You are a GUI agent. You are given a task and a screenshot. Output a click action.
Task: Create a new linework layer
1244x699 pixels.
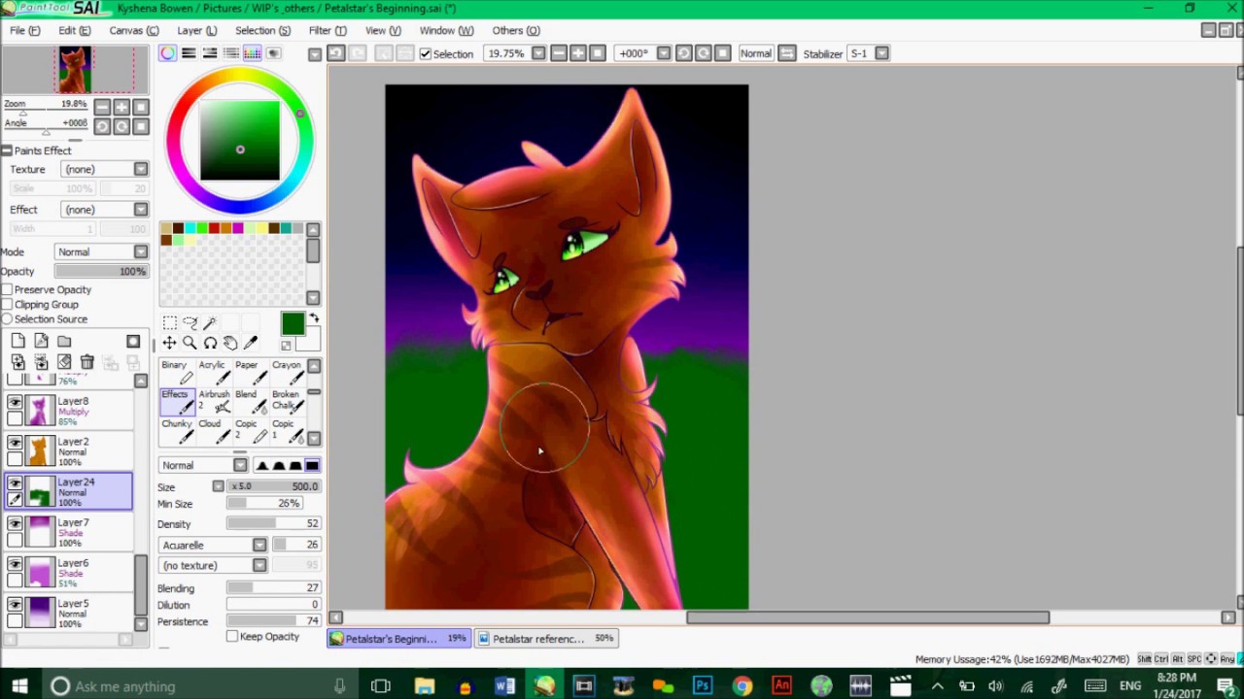click(x=41, y=341)
